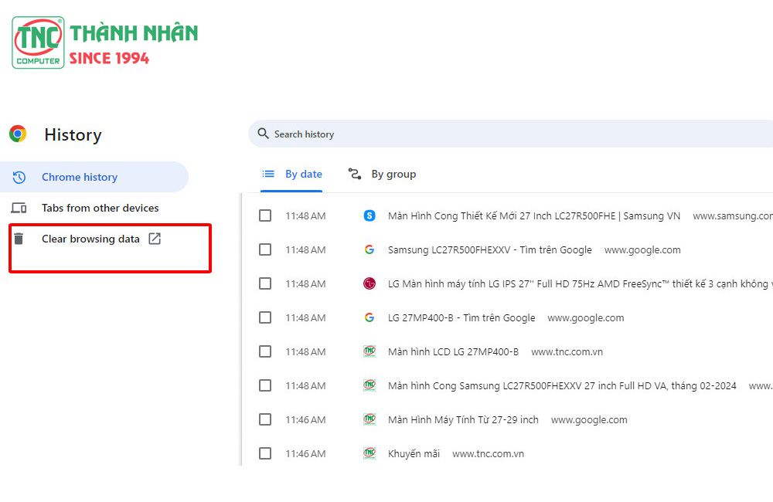Click the LG favicon in the history list

coord(369,283)
